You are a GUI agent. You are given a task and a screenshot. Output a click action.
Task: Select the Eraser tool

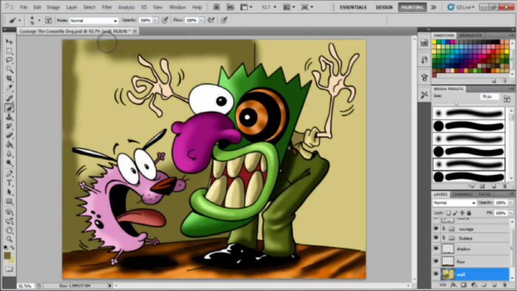(9, 136)
